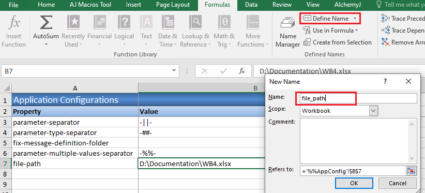425x193 pixels.
Task: Open Date & Time functions icon
Action: [168, 22]
